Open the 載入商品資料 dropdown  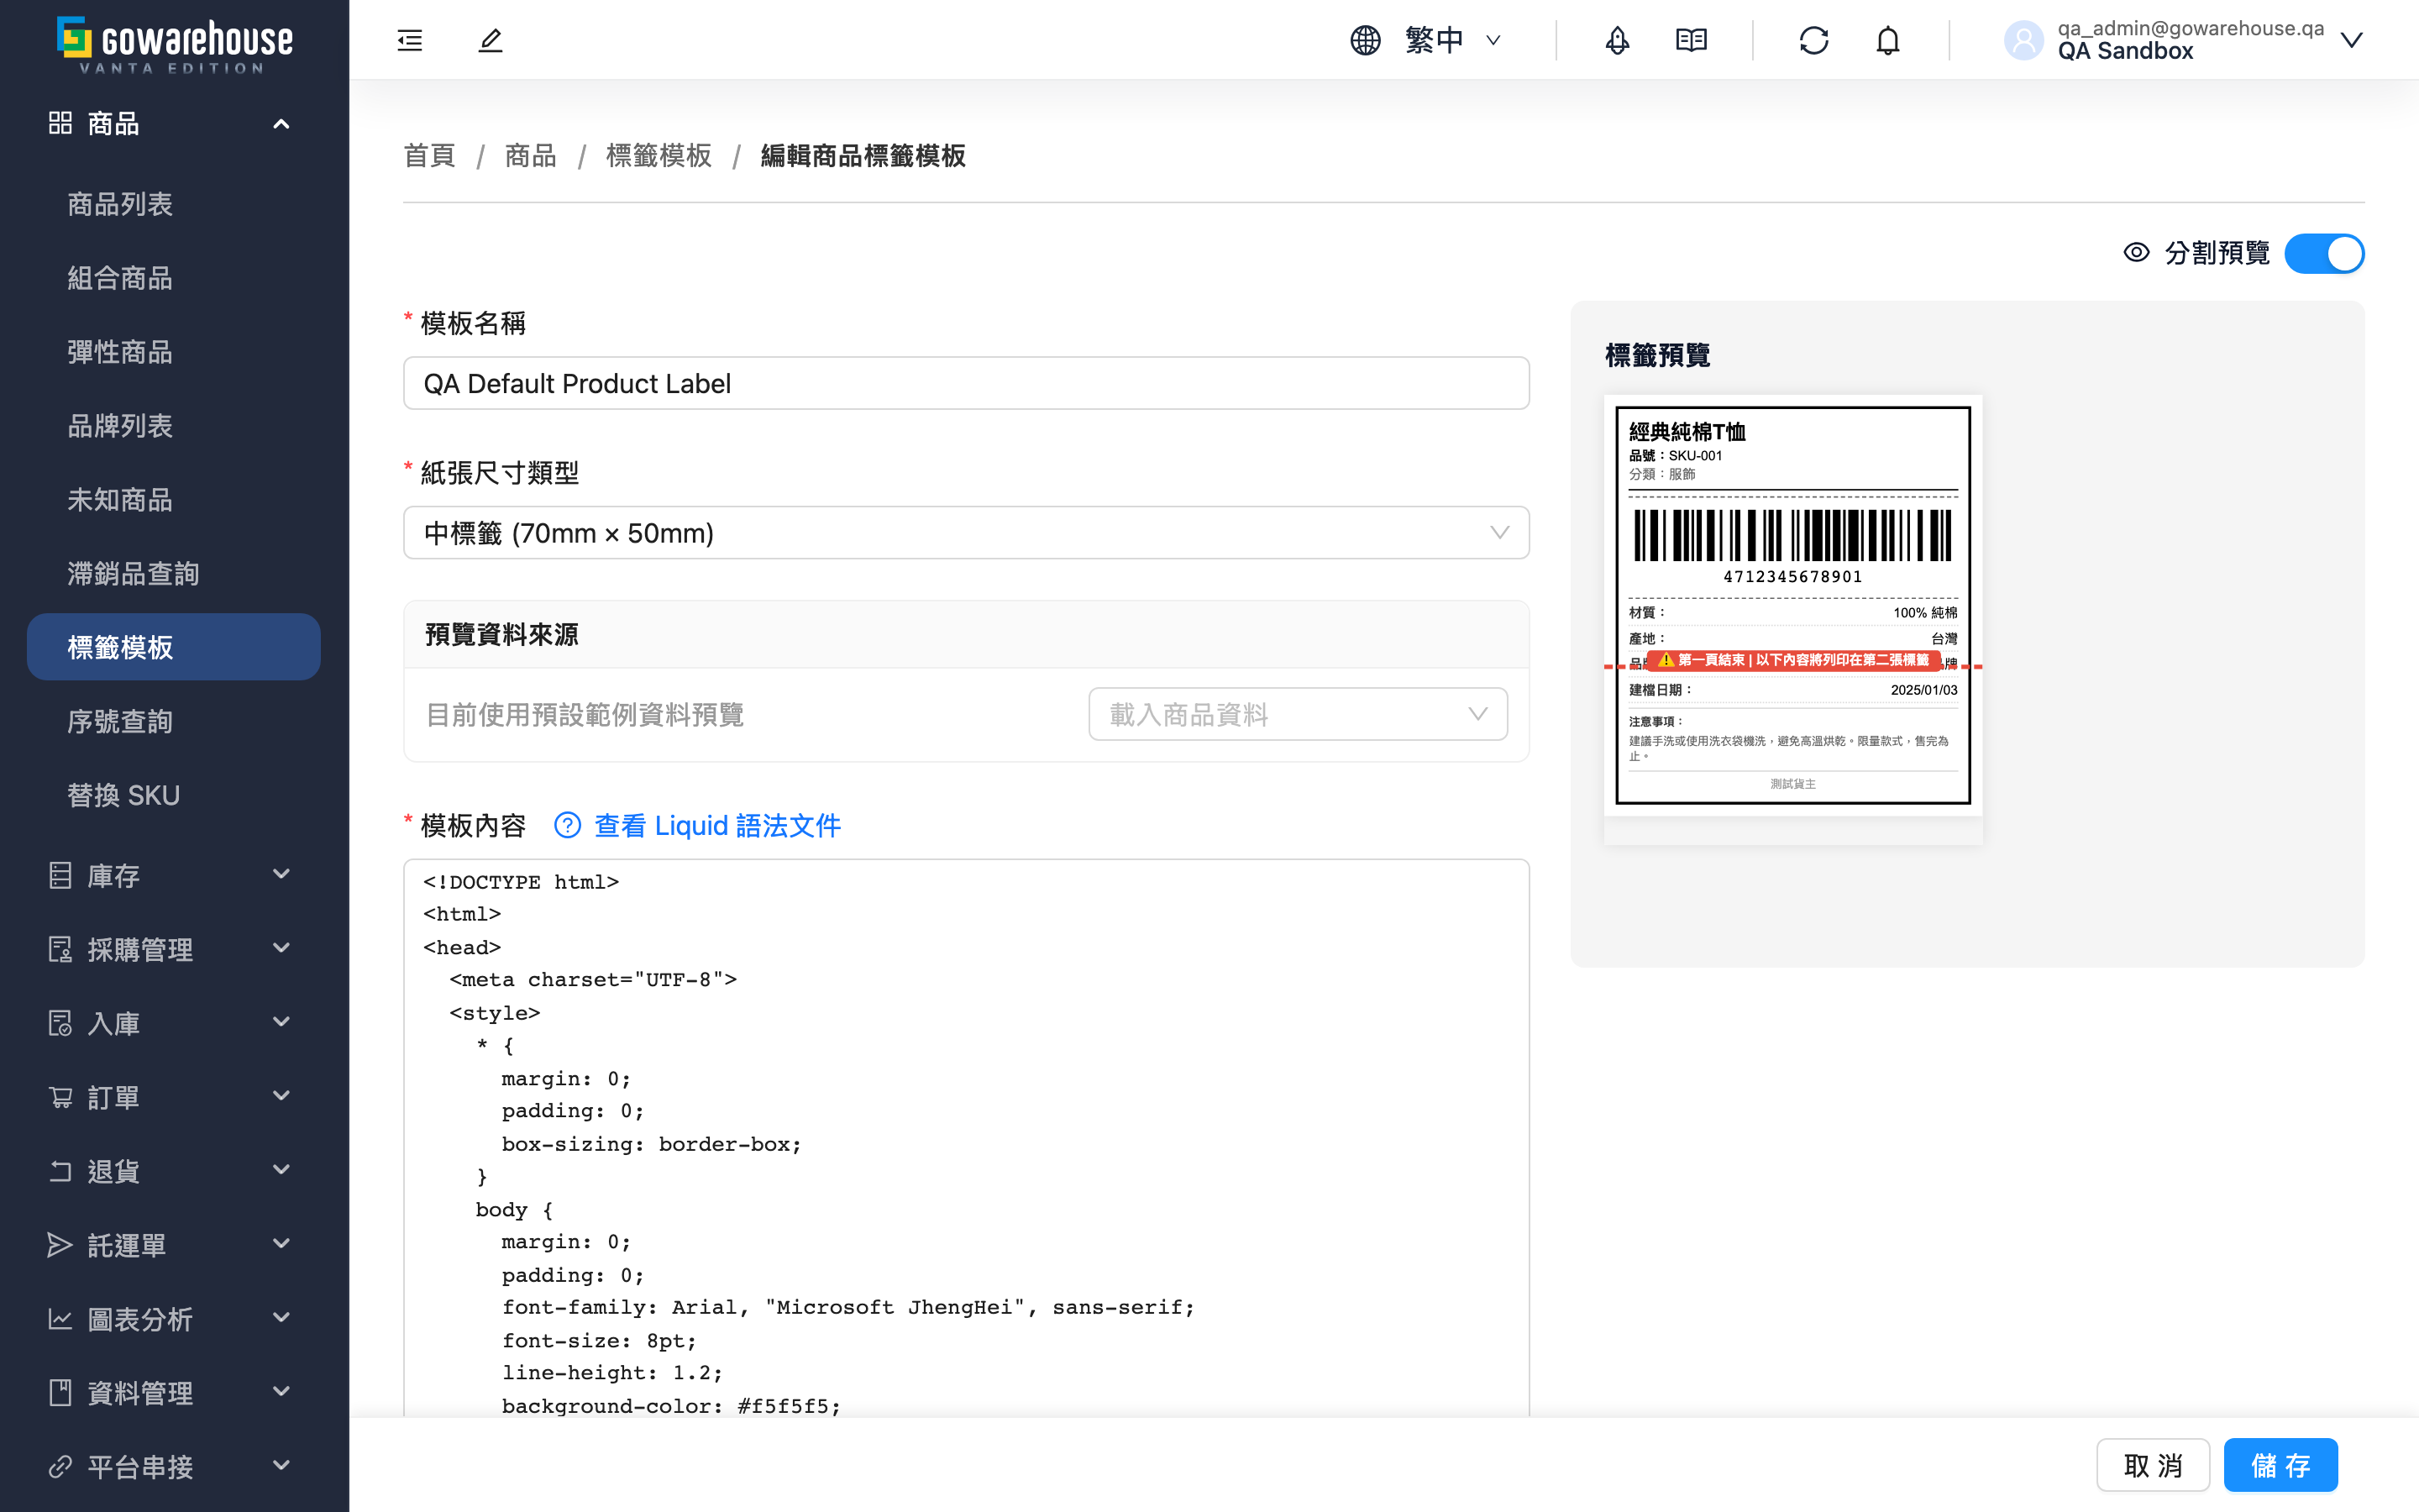coord(1298,714)
